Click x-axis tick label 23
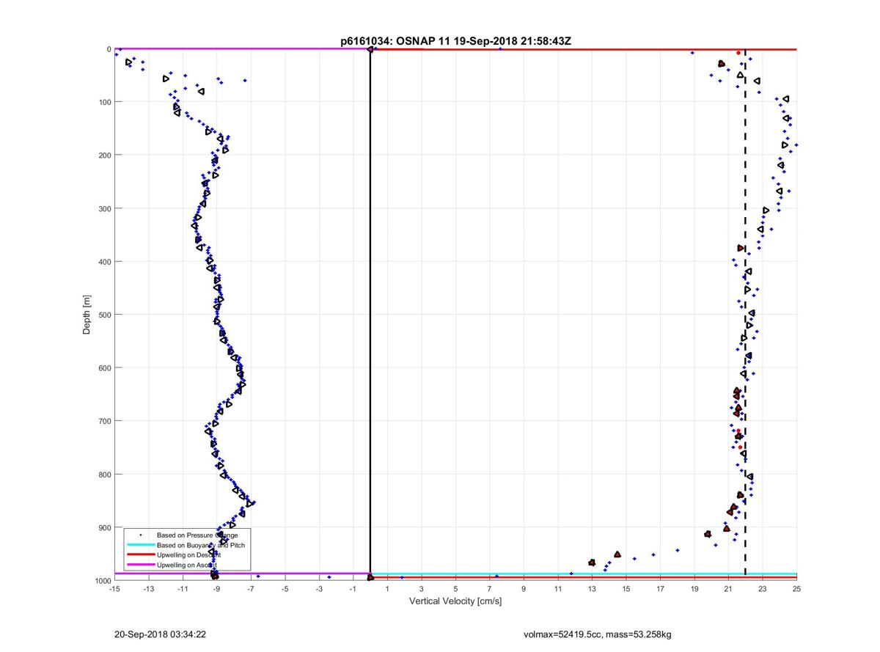880x652 pixels. (x=763, y=589)
